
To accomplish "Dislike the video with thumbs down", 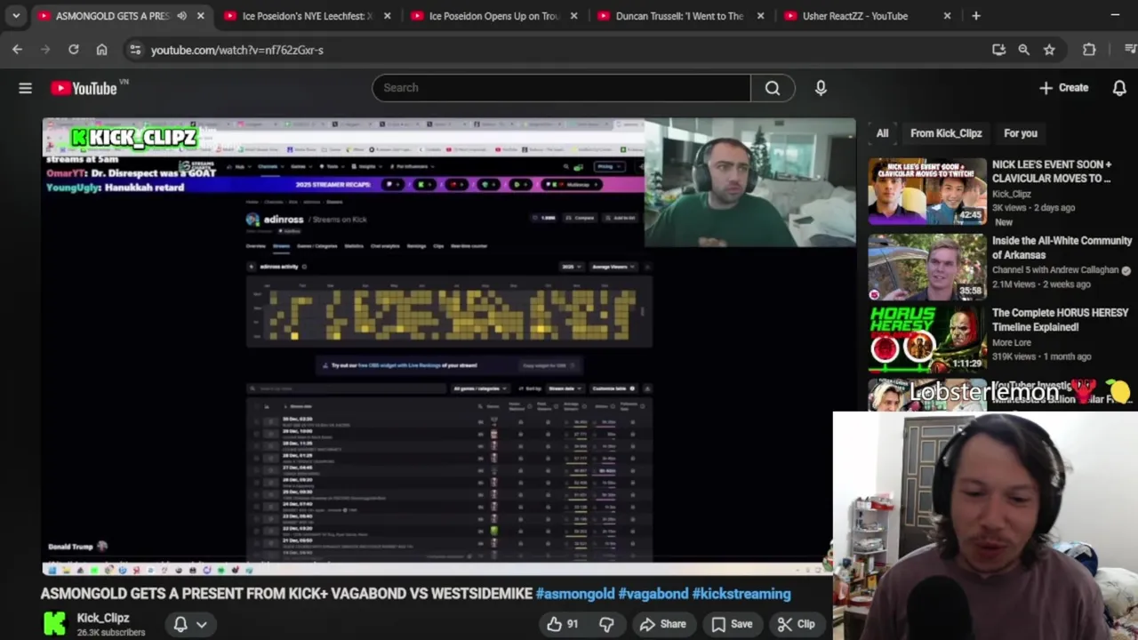I will (x=606, y=624).
